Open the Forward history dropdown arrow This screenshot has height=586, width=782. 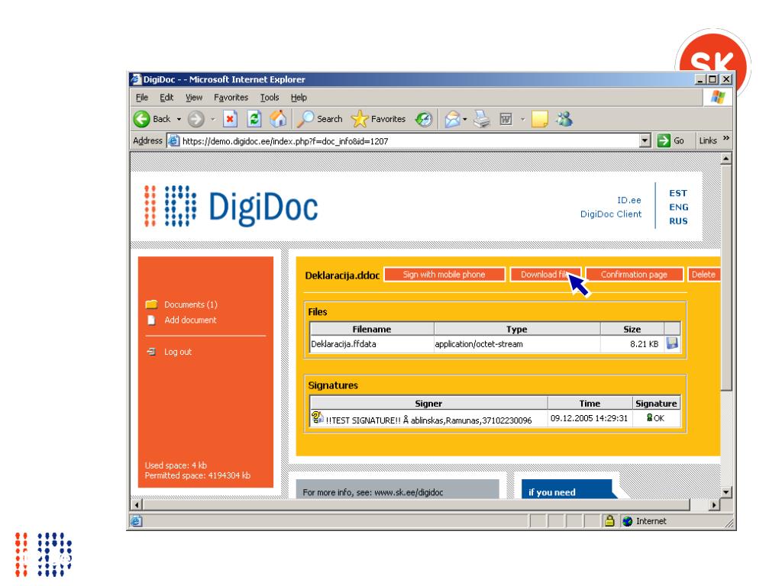(x=212, y=120)
